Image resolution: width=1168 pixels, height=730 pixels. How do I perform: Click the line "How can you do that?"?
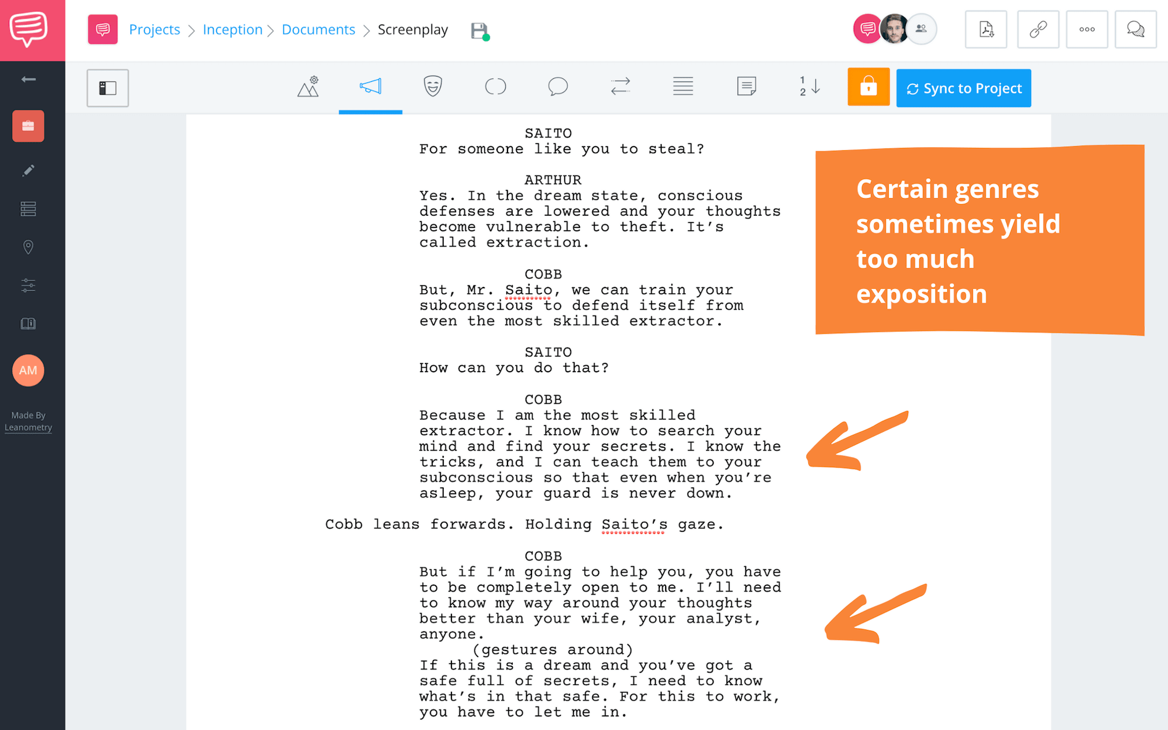(514, 368)
